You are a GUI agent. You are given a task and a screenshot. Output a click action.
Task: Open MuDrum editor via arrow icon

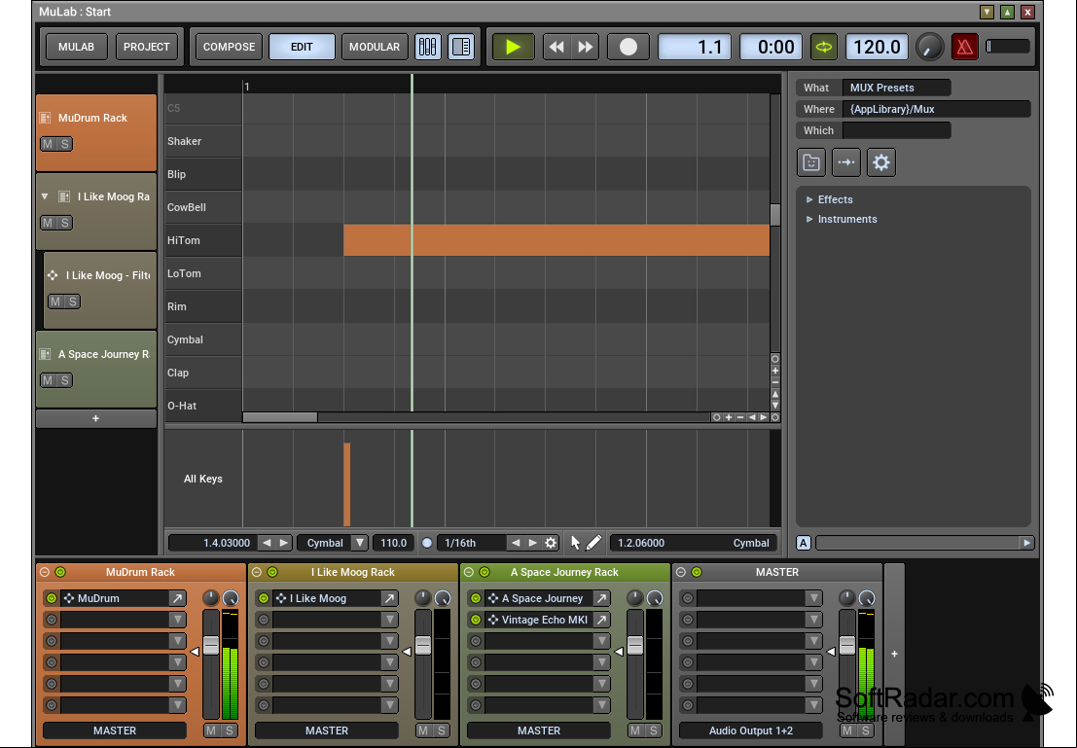tap(177, 598)
